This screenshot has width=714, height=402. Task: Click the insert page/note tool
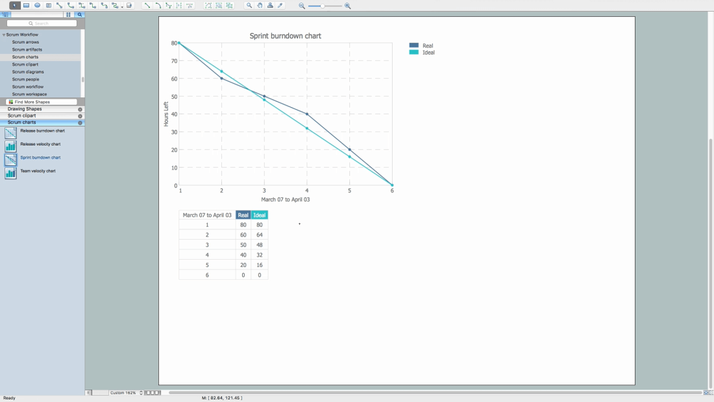coord(129,5)
